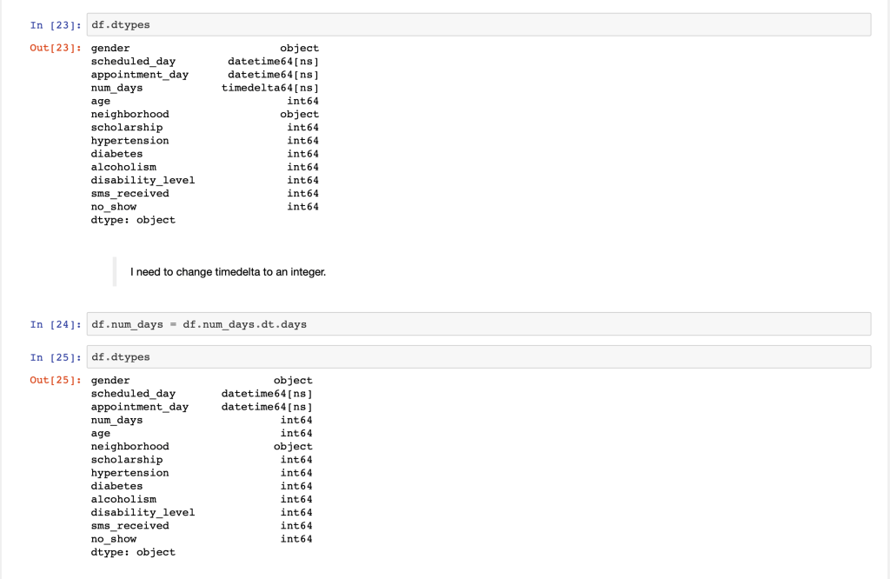
Task: Click "dtype: object" footer of Out[23]
Action: (x=133, y=220)
